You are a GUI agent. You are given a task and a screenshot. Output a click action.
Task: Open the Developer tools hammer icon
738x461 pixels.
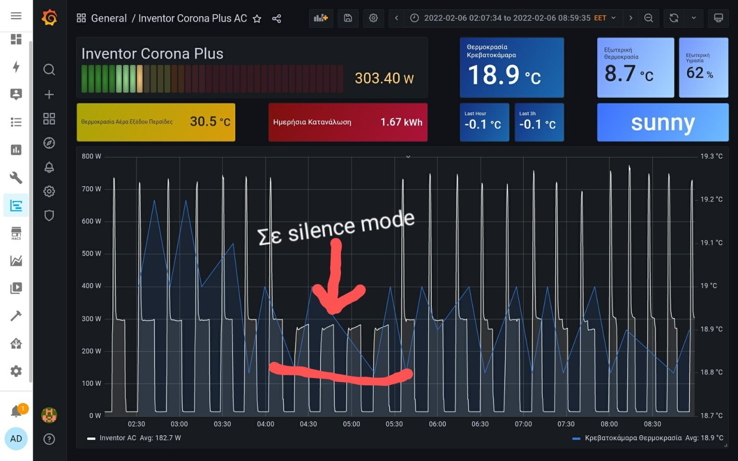(16, 316)
